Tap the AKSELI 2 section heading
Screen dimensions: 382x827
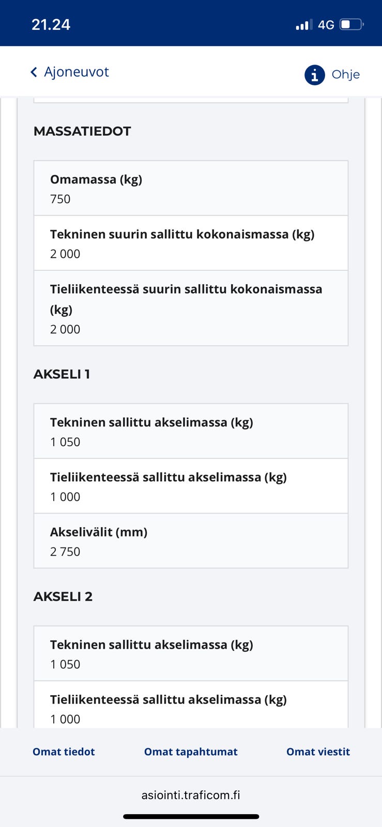point(63,596)
